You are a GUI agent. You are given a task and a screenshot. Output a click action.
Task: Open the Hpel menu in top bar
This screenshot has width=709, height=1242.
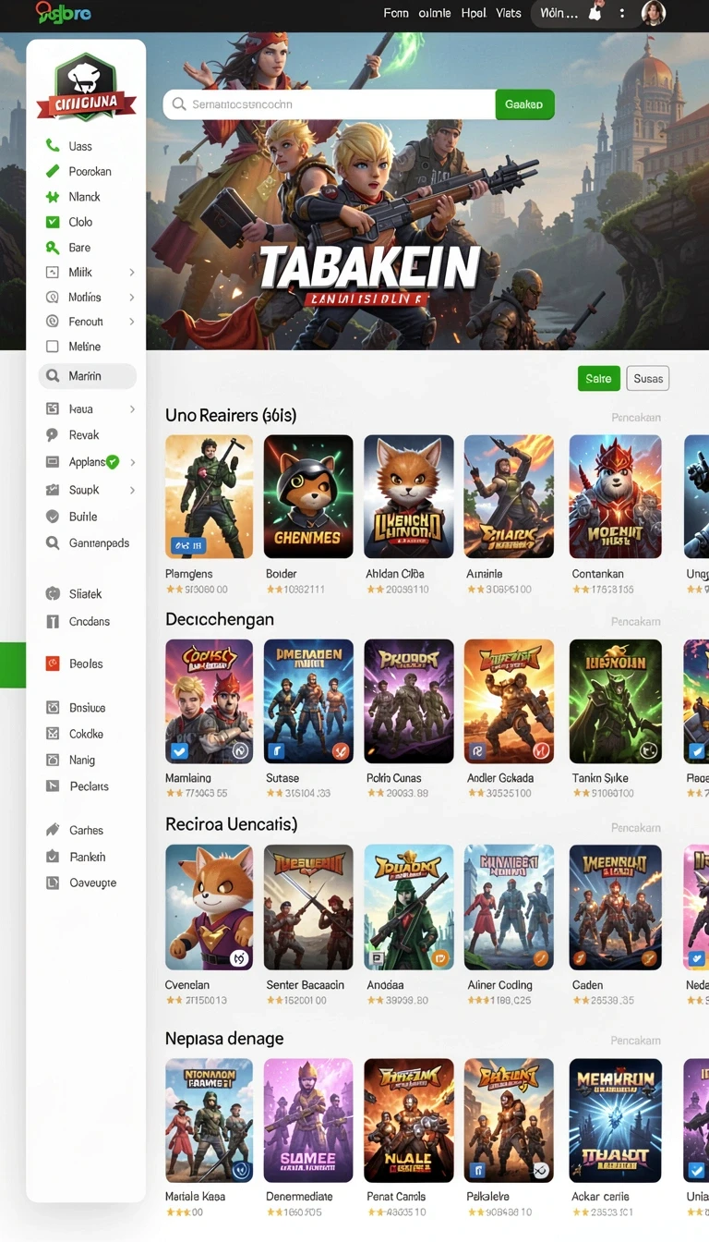click(x=474, y=13)
